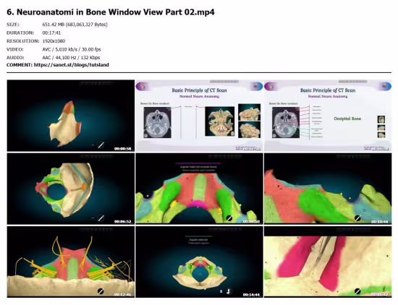
Task: Click the pen icon in the 00:12:46 thumbnail
Action: [101, 291]
